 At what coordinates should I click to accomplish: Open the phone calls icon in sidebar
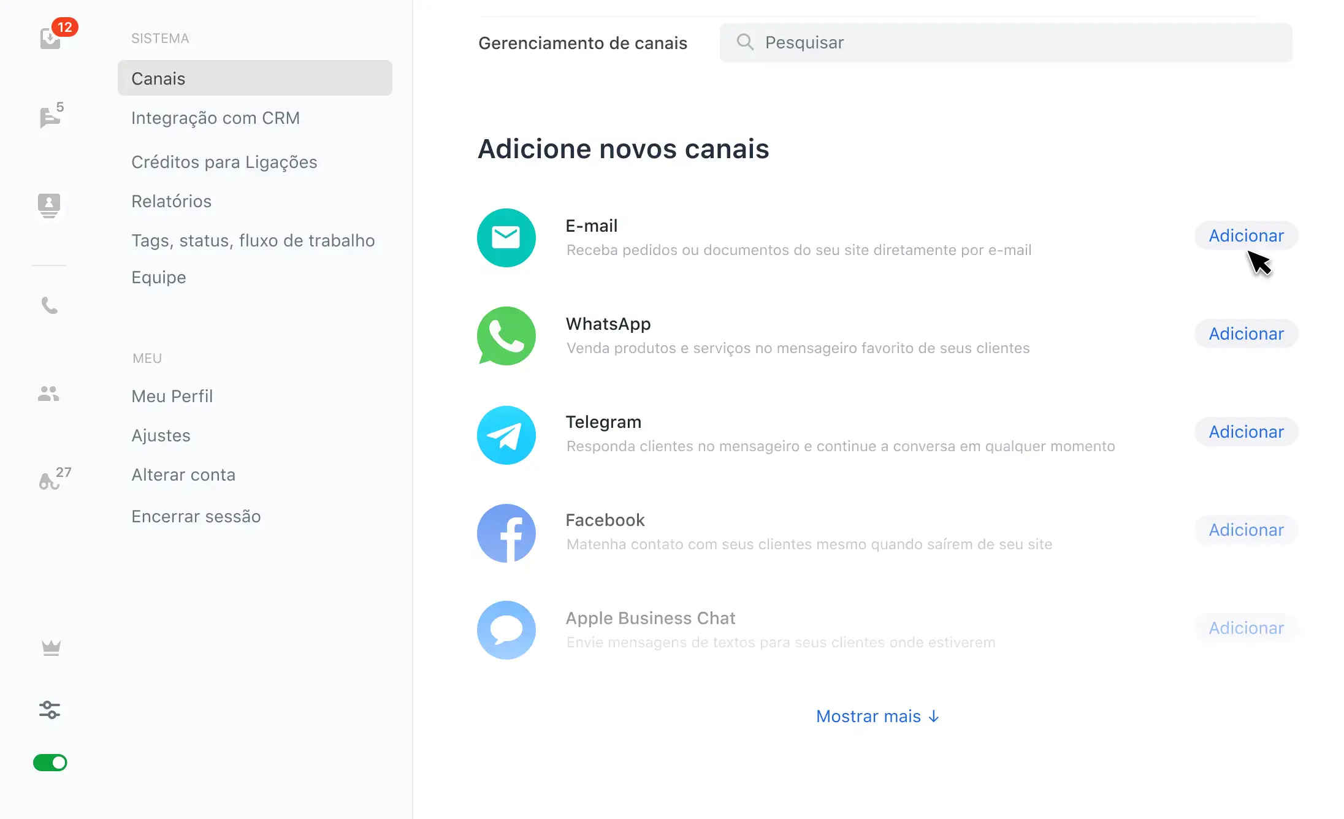[50, 305]
